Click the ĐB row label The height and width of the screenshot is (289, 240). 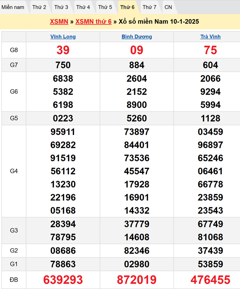14,280
